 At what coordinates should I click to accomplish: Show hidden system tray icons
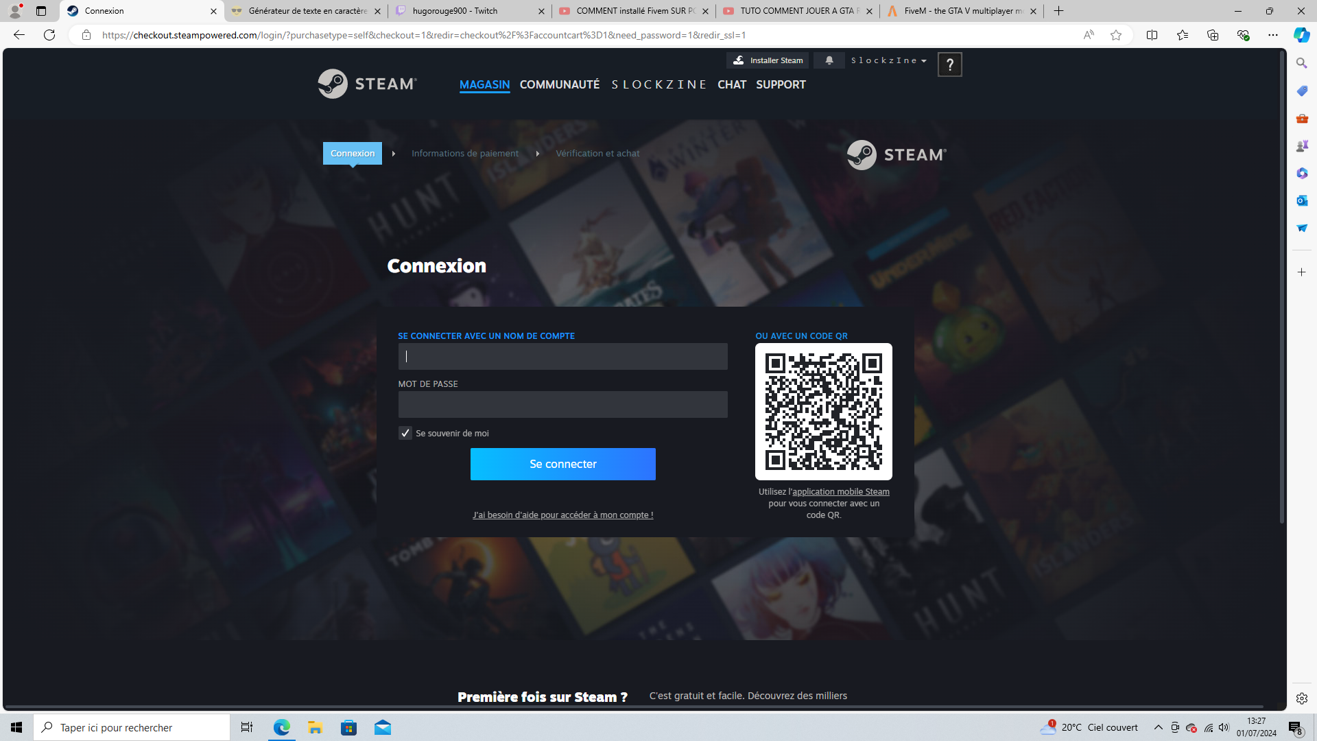[1159, 727]
